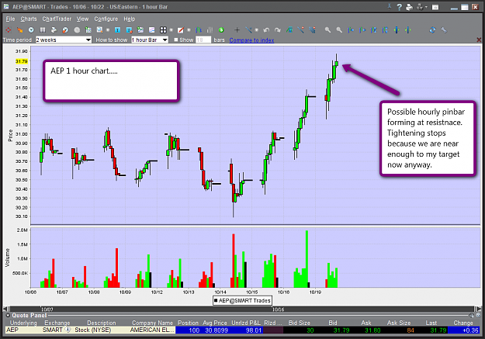Open the table grid icon in toolbar
This screenshot has height=339, width=485.
pos(43,30)
